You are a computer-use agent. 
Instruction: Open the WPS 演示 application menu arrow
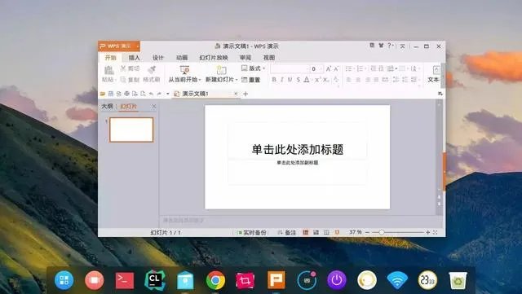(137, 46)
